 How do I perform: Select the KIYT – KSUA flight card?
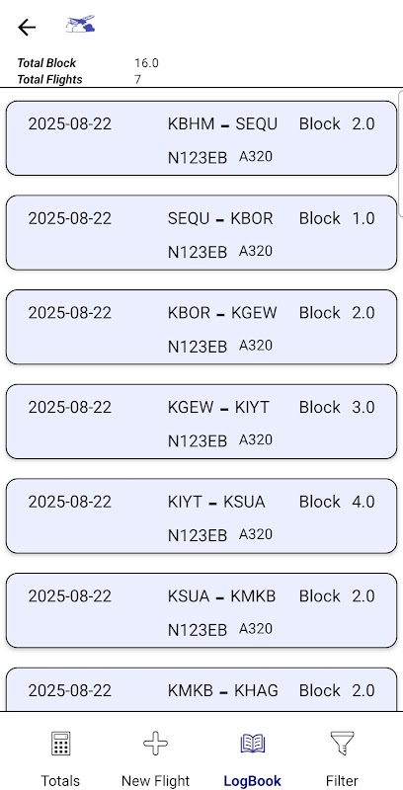click(x=201, y=515)
